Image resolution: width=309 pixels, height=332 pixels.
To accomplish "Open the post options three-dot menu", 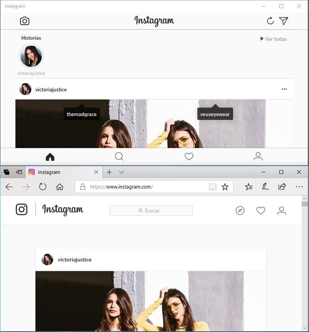I will pos(284,89).
